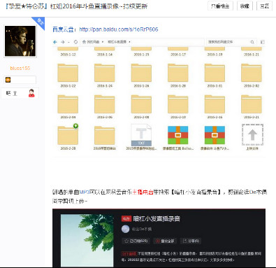Open the folder named 2016-1-31
Image resolution: width=276 pixels, height=268 pixels.
click(215, 73)
